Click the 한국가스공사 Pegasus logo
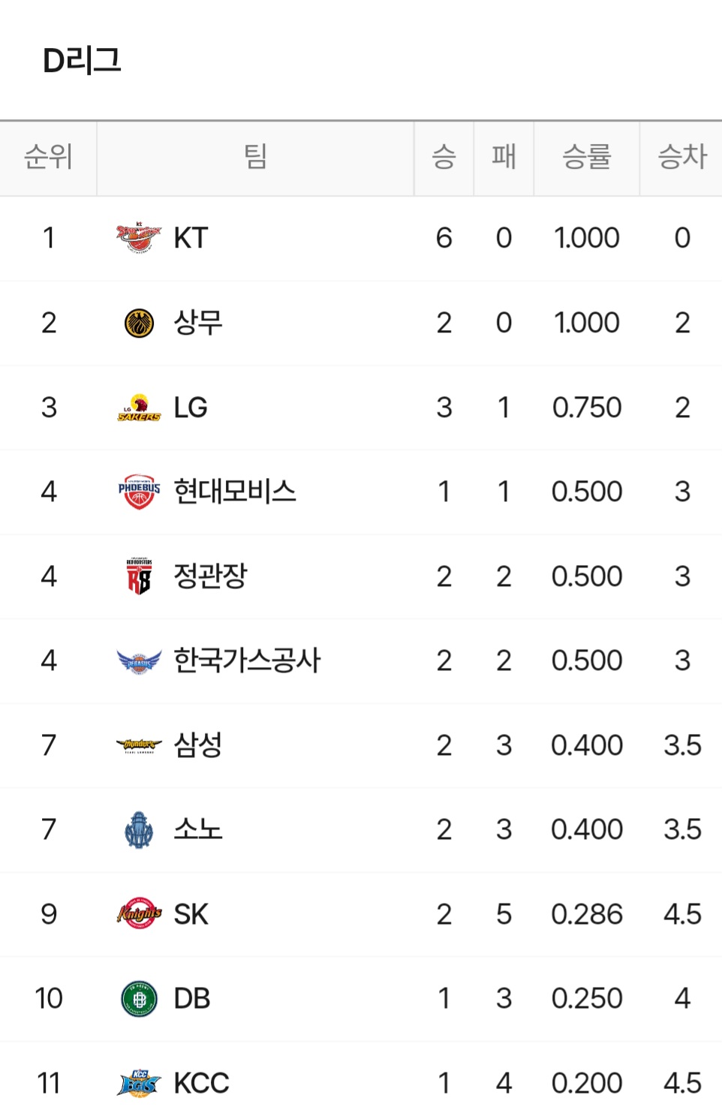722x1119 pixels. (139, 661)
